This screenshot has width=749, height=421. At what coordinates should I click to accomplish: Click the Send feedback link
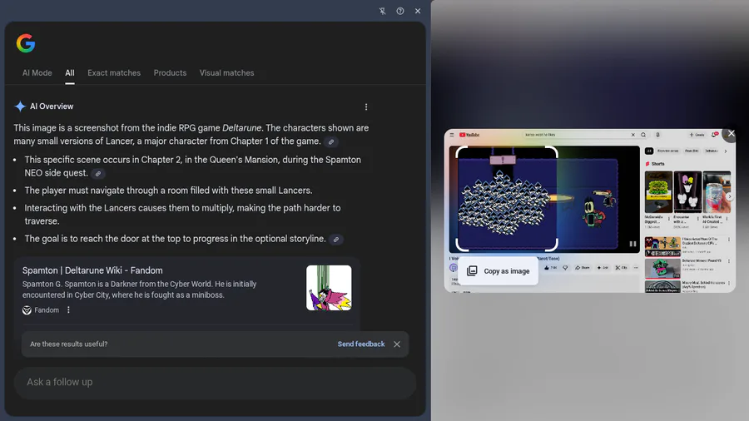pos(361,344)
